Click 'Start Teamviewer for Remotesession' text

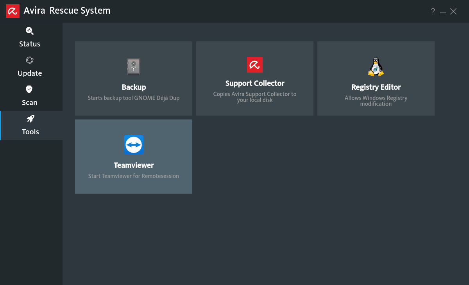[x=134, y=176]
